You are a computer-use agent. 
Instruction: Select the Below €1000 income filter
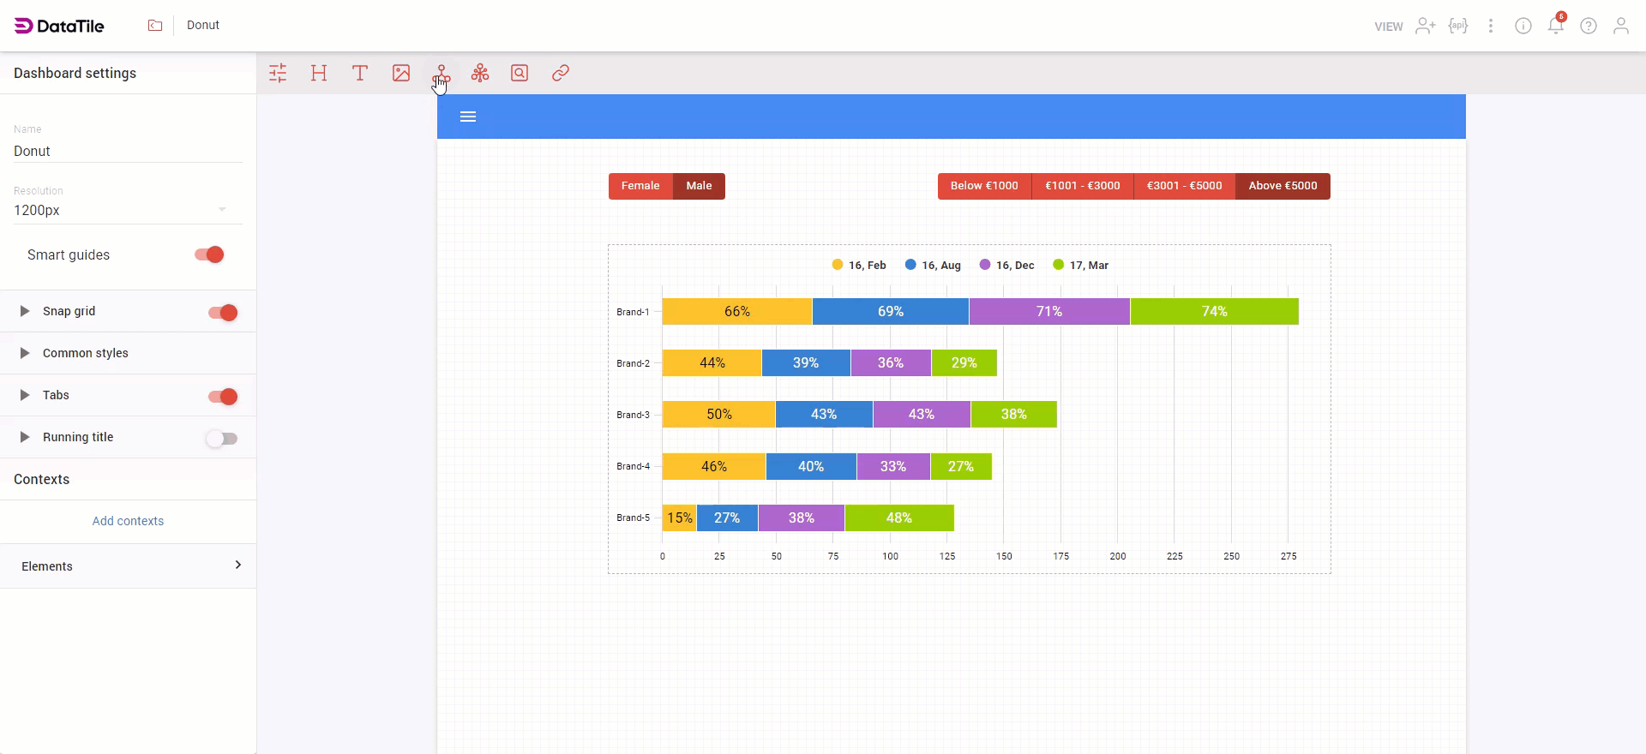coord(984,186)
